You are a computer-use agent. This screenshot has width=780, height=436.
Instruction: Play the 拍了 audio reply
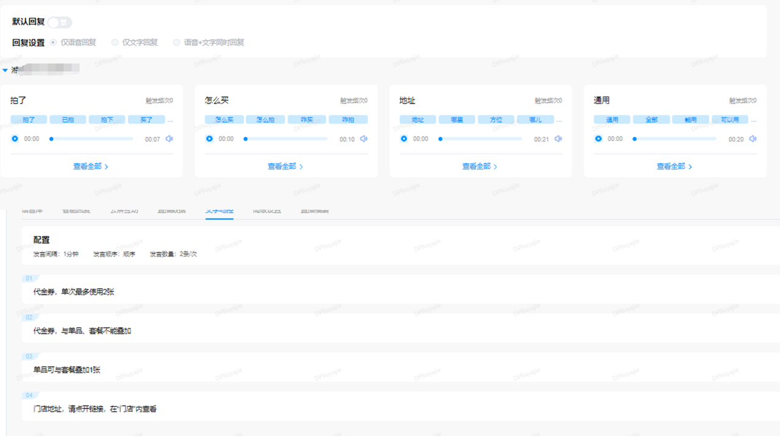(x=15, y=139)
